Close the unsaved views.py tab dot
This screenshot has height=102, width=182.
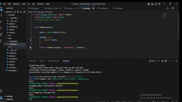[x=93, y=8]
